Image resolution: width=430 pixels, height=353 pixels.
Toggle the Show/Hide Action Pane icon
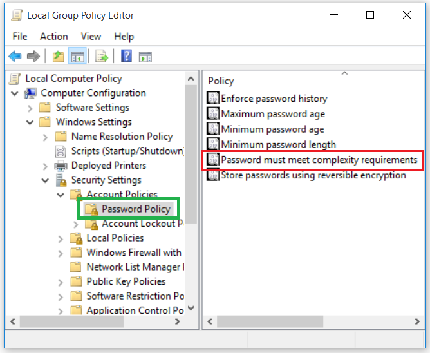pos(145,57)
